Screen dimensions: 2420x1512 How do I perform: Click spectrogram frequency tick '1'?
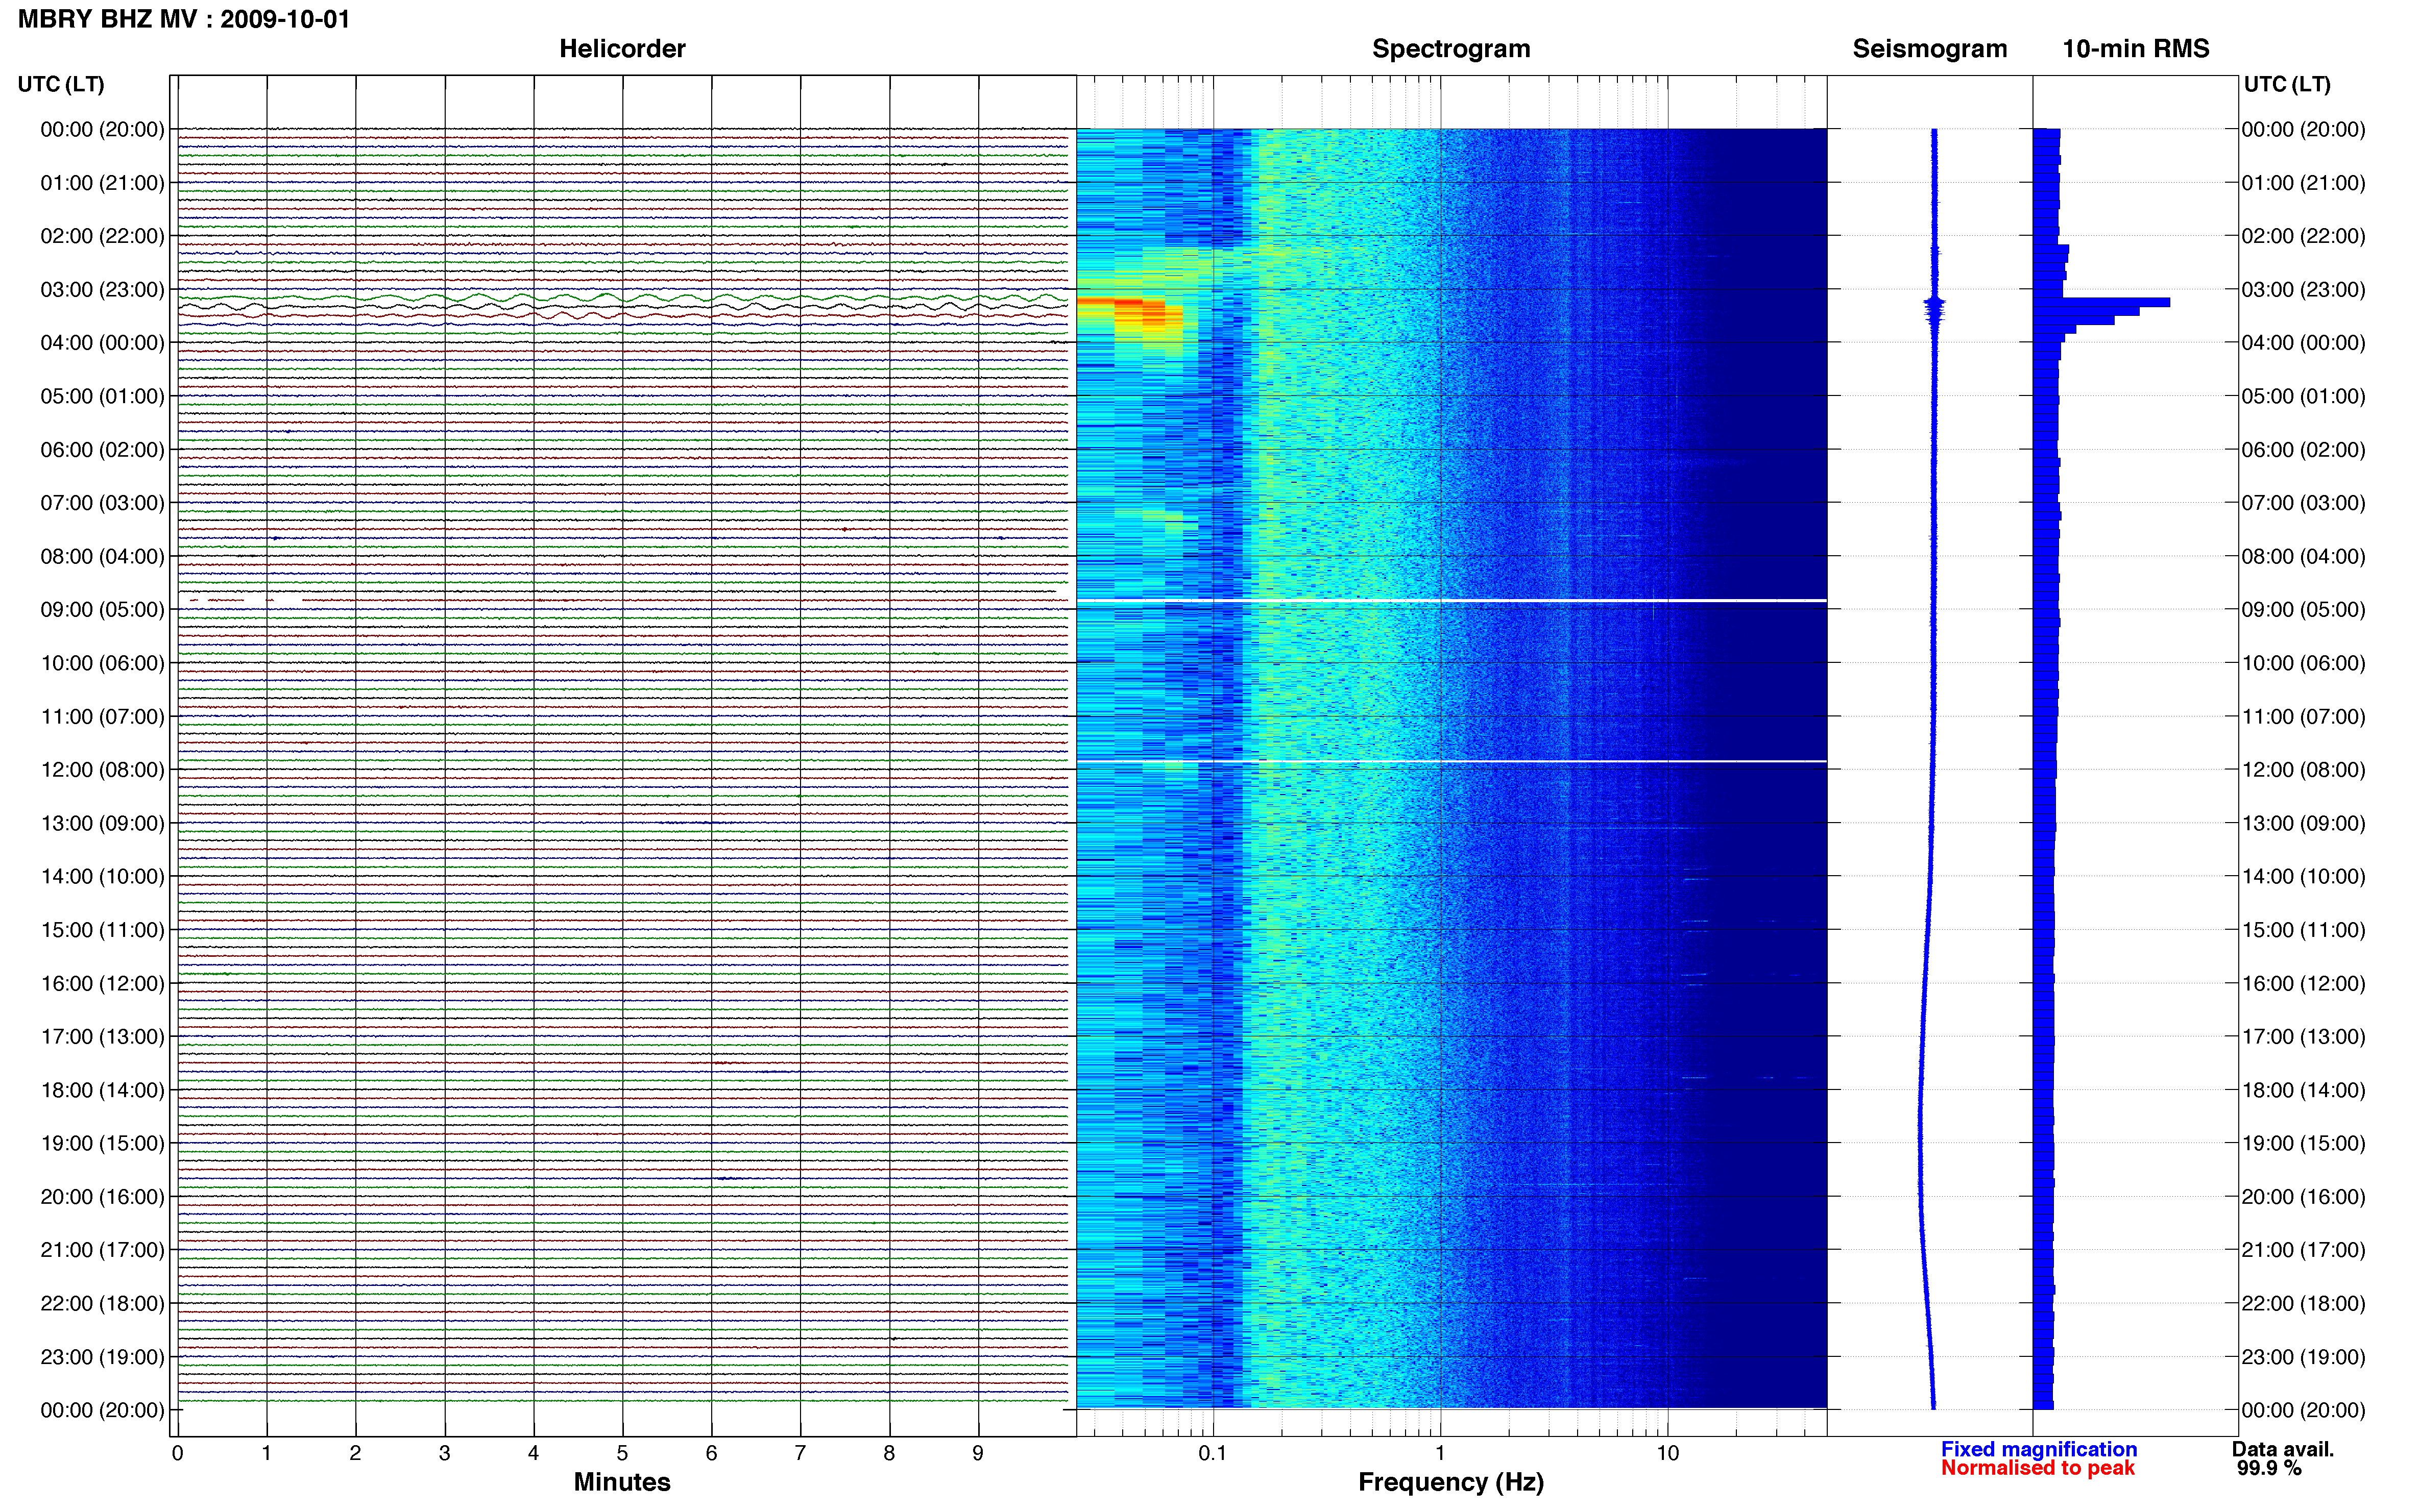click(1440, 1453)
